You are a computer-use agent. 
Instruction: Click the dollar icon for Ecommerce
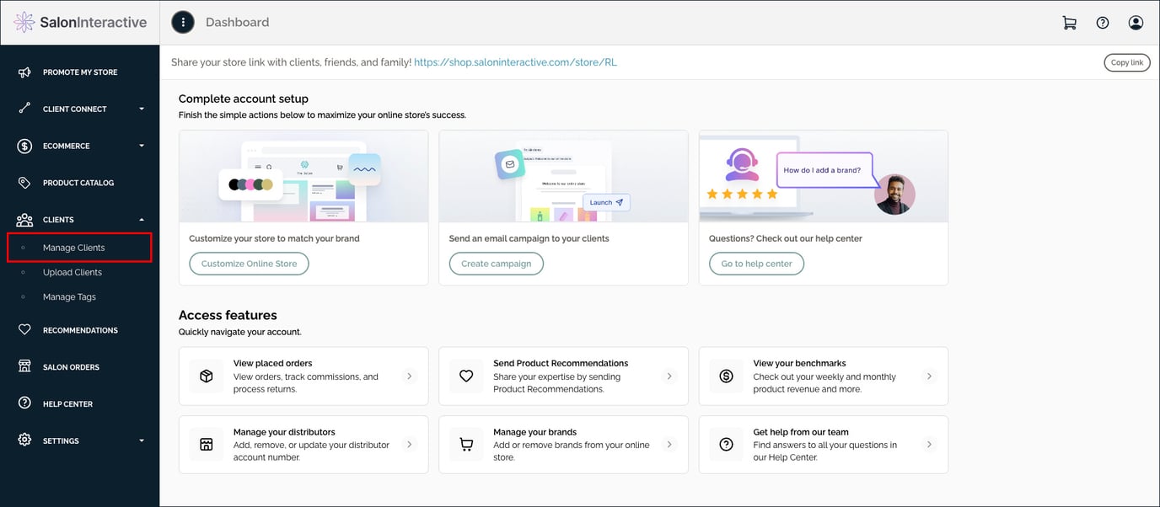coord(24,146)
